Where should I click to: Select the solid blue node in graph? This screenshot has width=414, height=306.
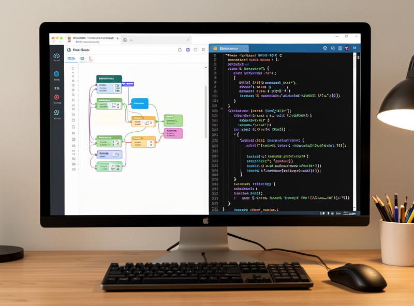coord(140,103)
